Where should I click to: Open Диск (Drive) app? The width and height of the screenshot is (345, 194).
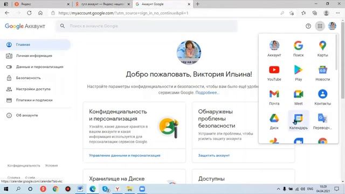[x=274, y=121]
